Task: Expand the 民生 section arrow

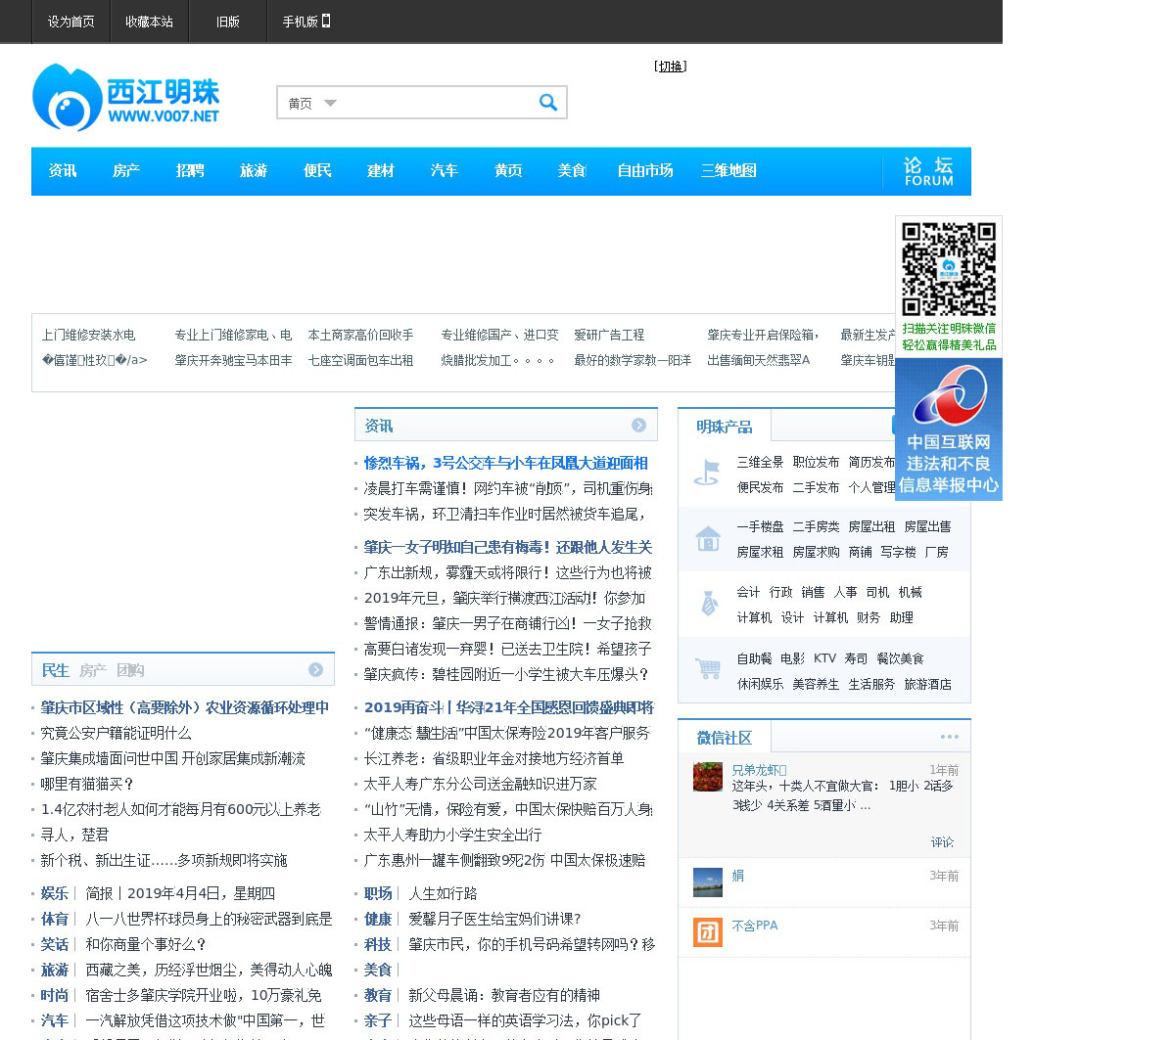Action: click(315, 670)
